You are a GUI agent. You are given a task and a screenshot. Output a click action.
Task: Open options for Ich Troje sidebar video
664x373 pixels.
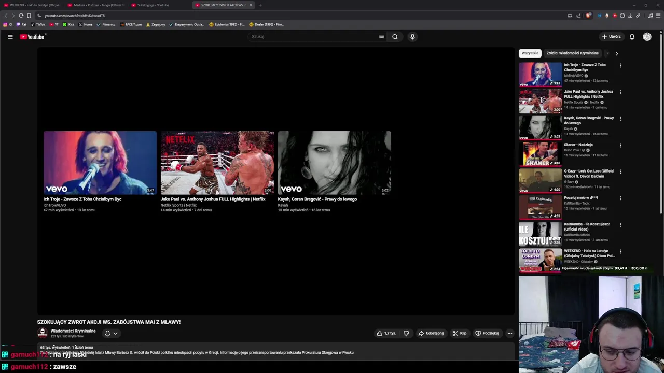coord(620,66)
